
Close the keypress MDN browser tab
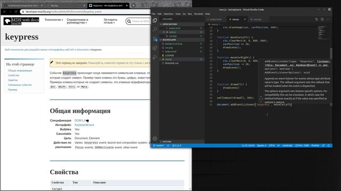pos(127,5)
